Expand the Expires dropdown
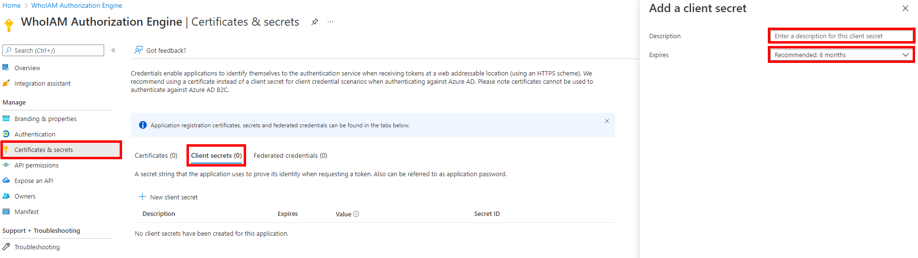 [841, 55]
